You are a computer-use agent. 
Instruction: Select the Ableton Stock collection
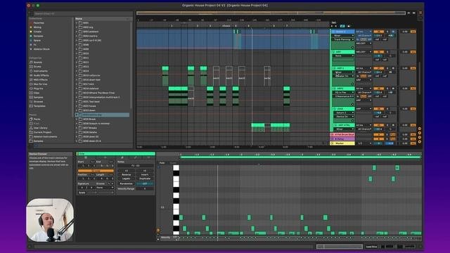pos(41,49)
